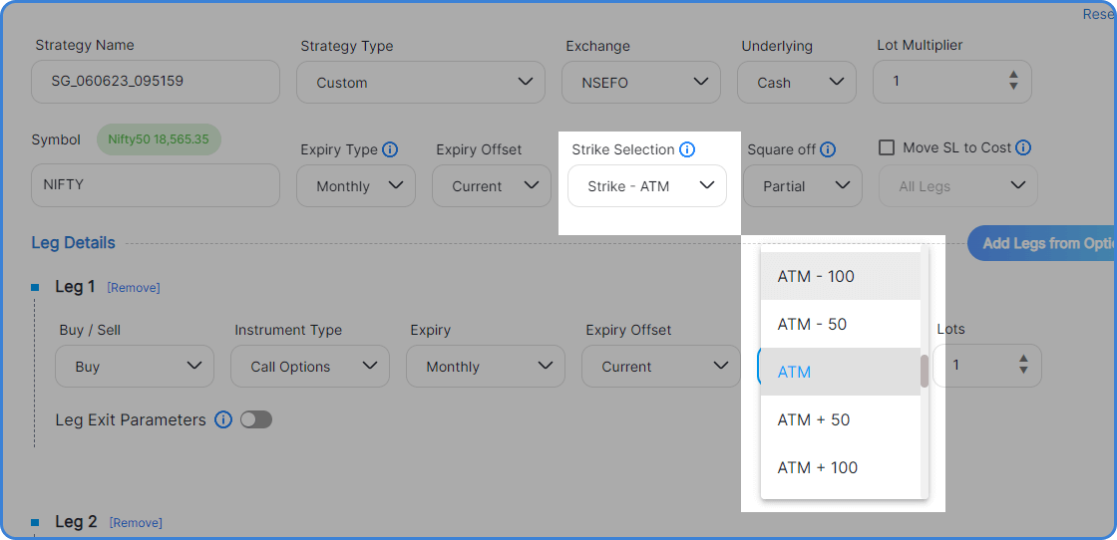Select ATM + 100 from strike list
The height and width of the screenshot is (540, 1117).
pos(841,467)
